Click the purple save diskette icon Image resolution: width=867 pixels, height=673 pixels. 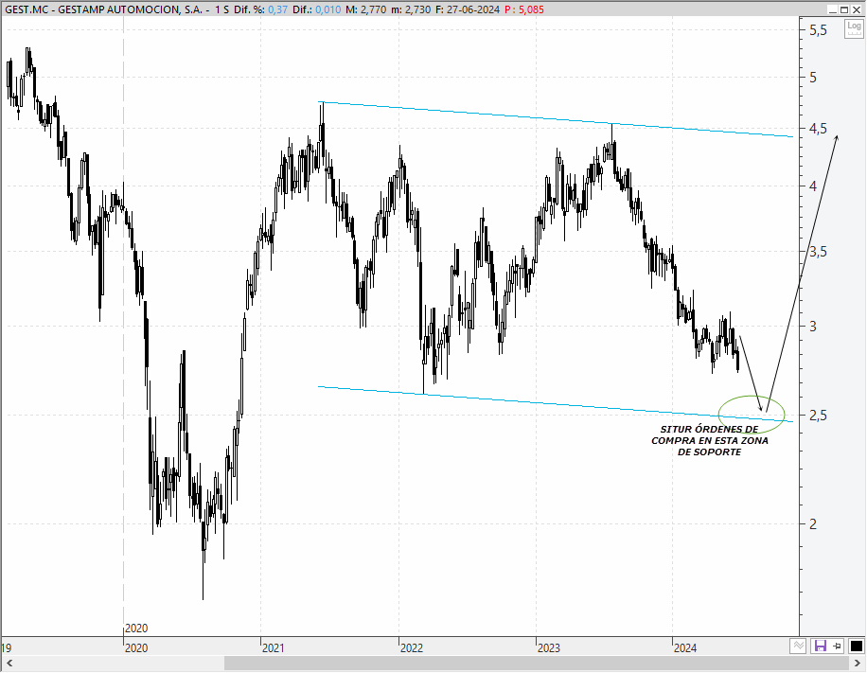[x=820, y=646]
